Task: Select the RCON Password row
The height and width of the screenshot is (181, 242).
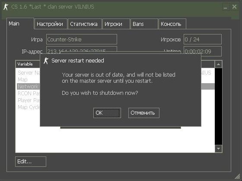Action: point(29,93)
